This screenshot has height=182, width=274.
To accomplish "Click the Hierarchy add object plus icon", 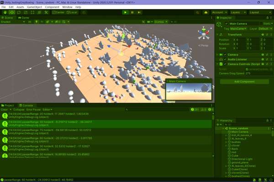I will tap(218, 124).
